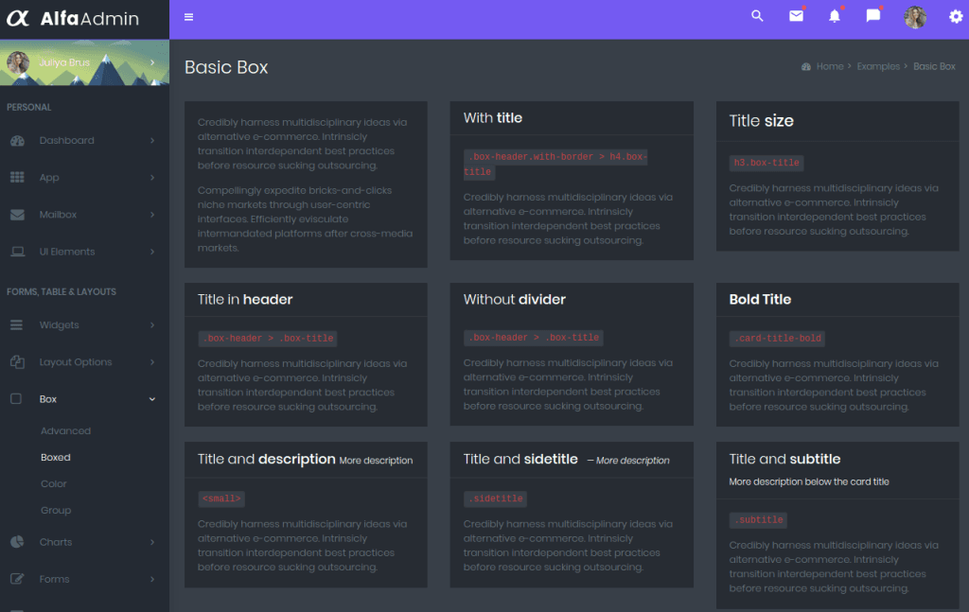The width and height of the screenshot is (969, 612).
Task: Click the 'Title in header' heading
Action: (x=245, y=300)
